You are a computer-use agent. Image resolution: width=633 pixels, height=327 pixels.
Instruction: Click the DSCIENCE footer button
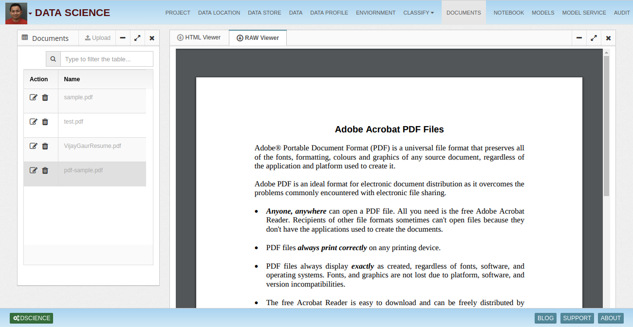click(32, 318)
